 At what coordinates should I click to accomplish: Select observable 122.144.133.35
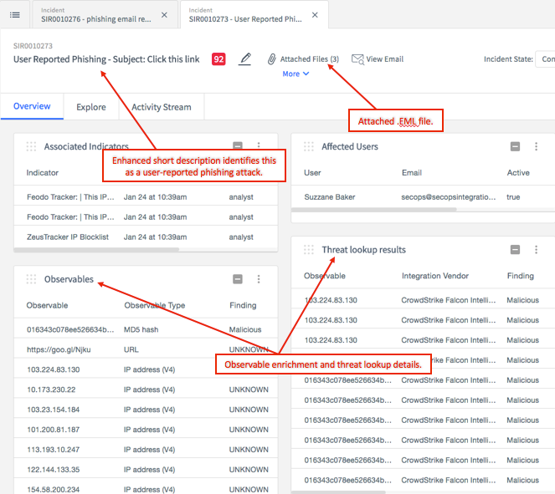point(53,470)
